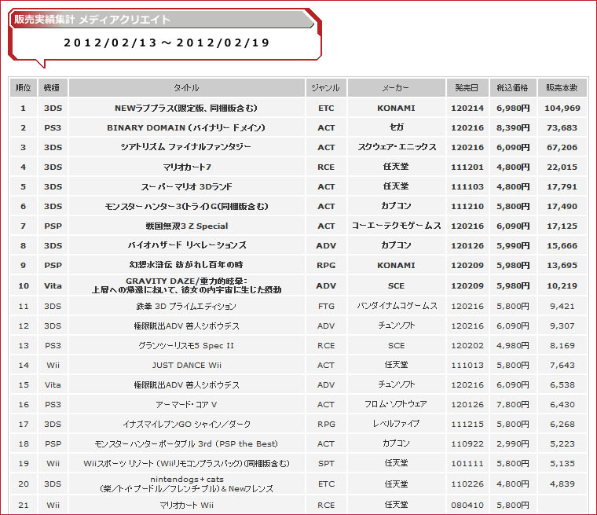Image resolution: width=597 pixels, height=515 pixels.
Task: Click platform Vita in rank 10 row
Action: coord(53,285)
